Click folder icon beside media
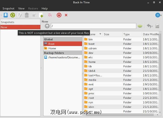Screen dimensions: 163x118 click(x=86, y=80)
